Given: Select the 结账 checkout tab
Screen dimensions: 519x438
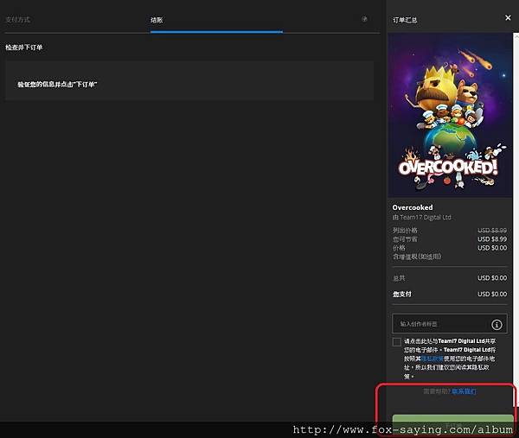Looking at the screenshot, I should pos(157,20).
